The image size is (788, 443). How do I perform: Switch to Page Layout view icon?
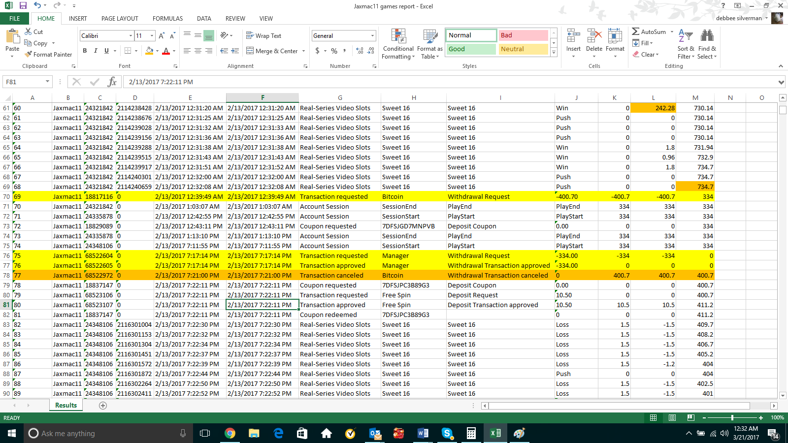pos(672,418)
